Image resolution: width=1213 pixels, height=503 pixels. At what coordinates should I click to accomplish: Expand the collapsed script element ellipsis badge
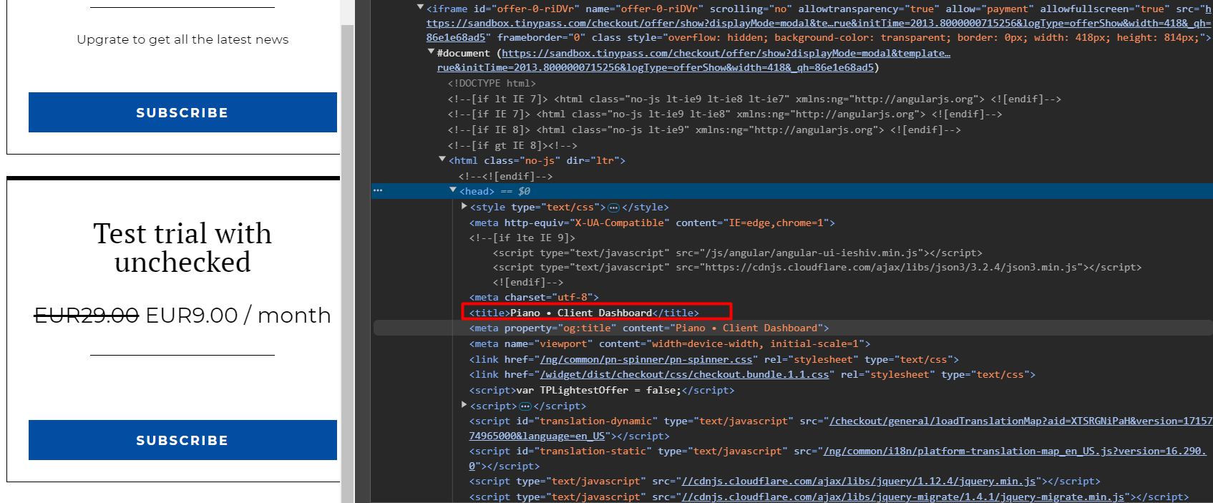coord(525,406)
